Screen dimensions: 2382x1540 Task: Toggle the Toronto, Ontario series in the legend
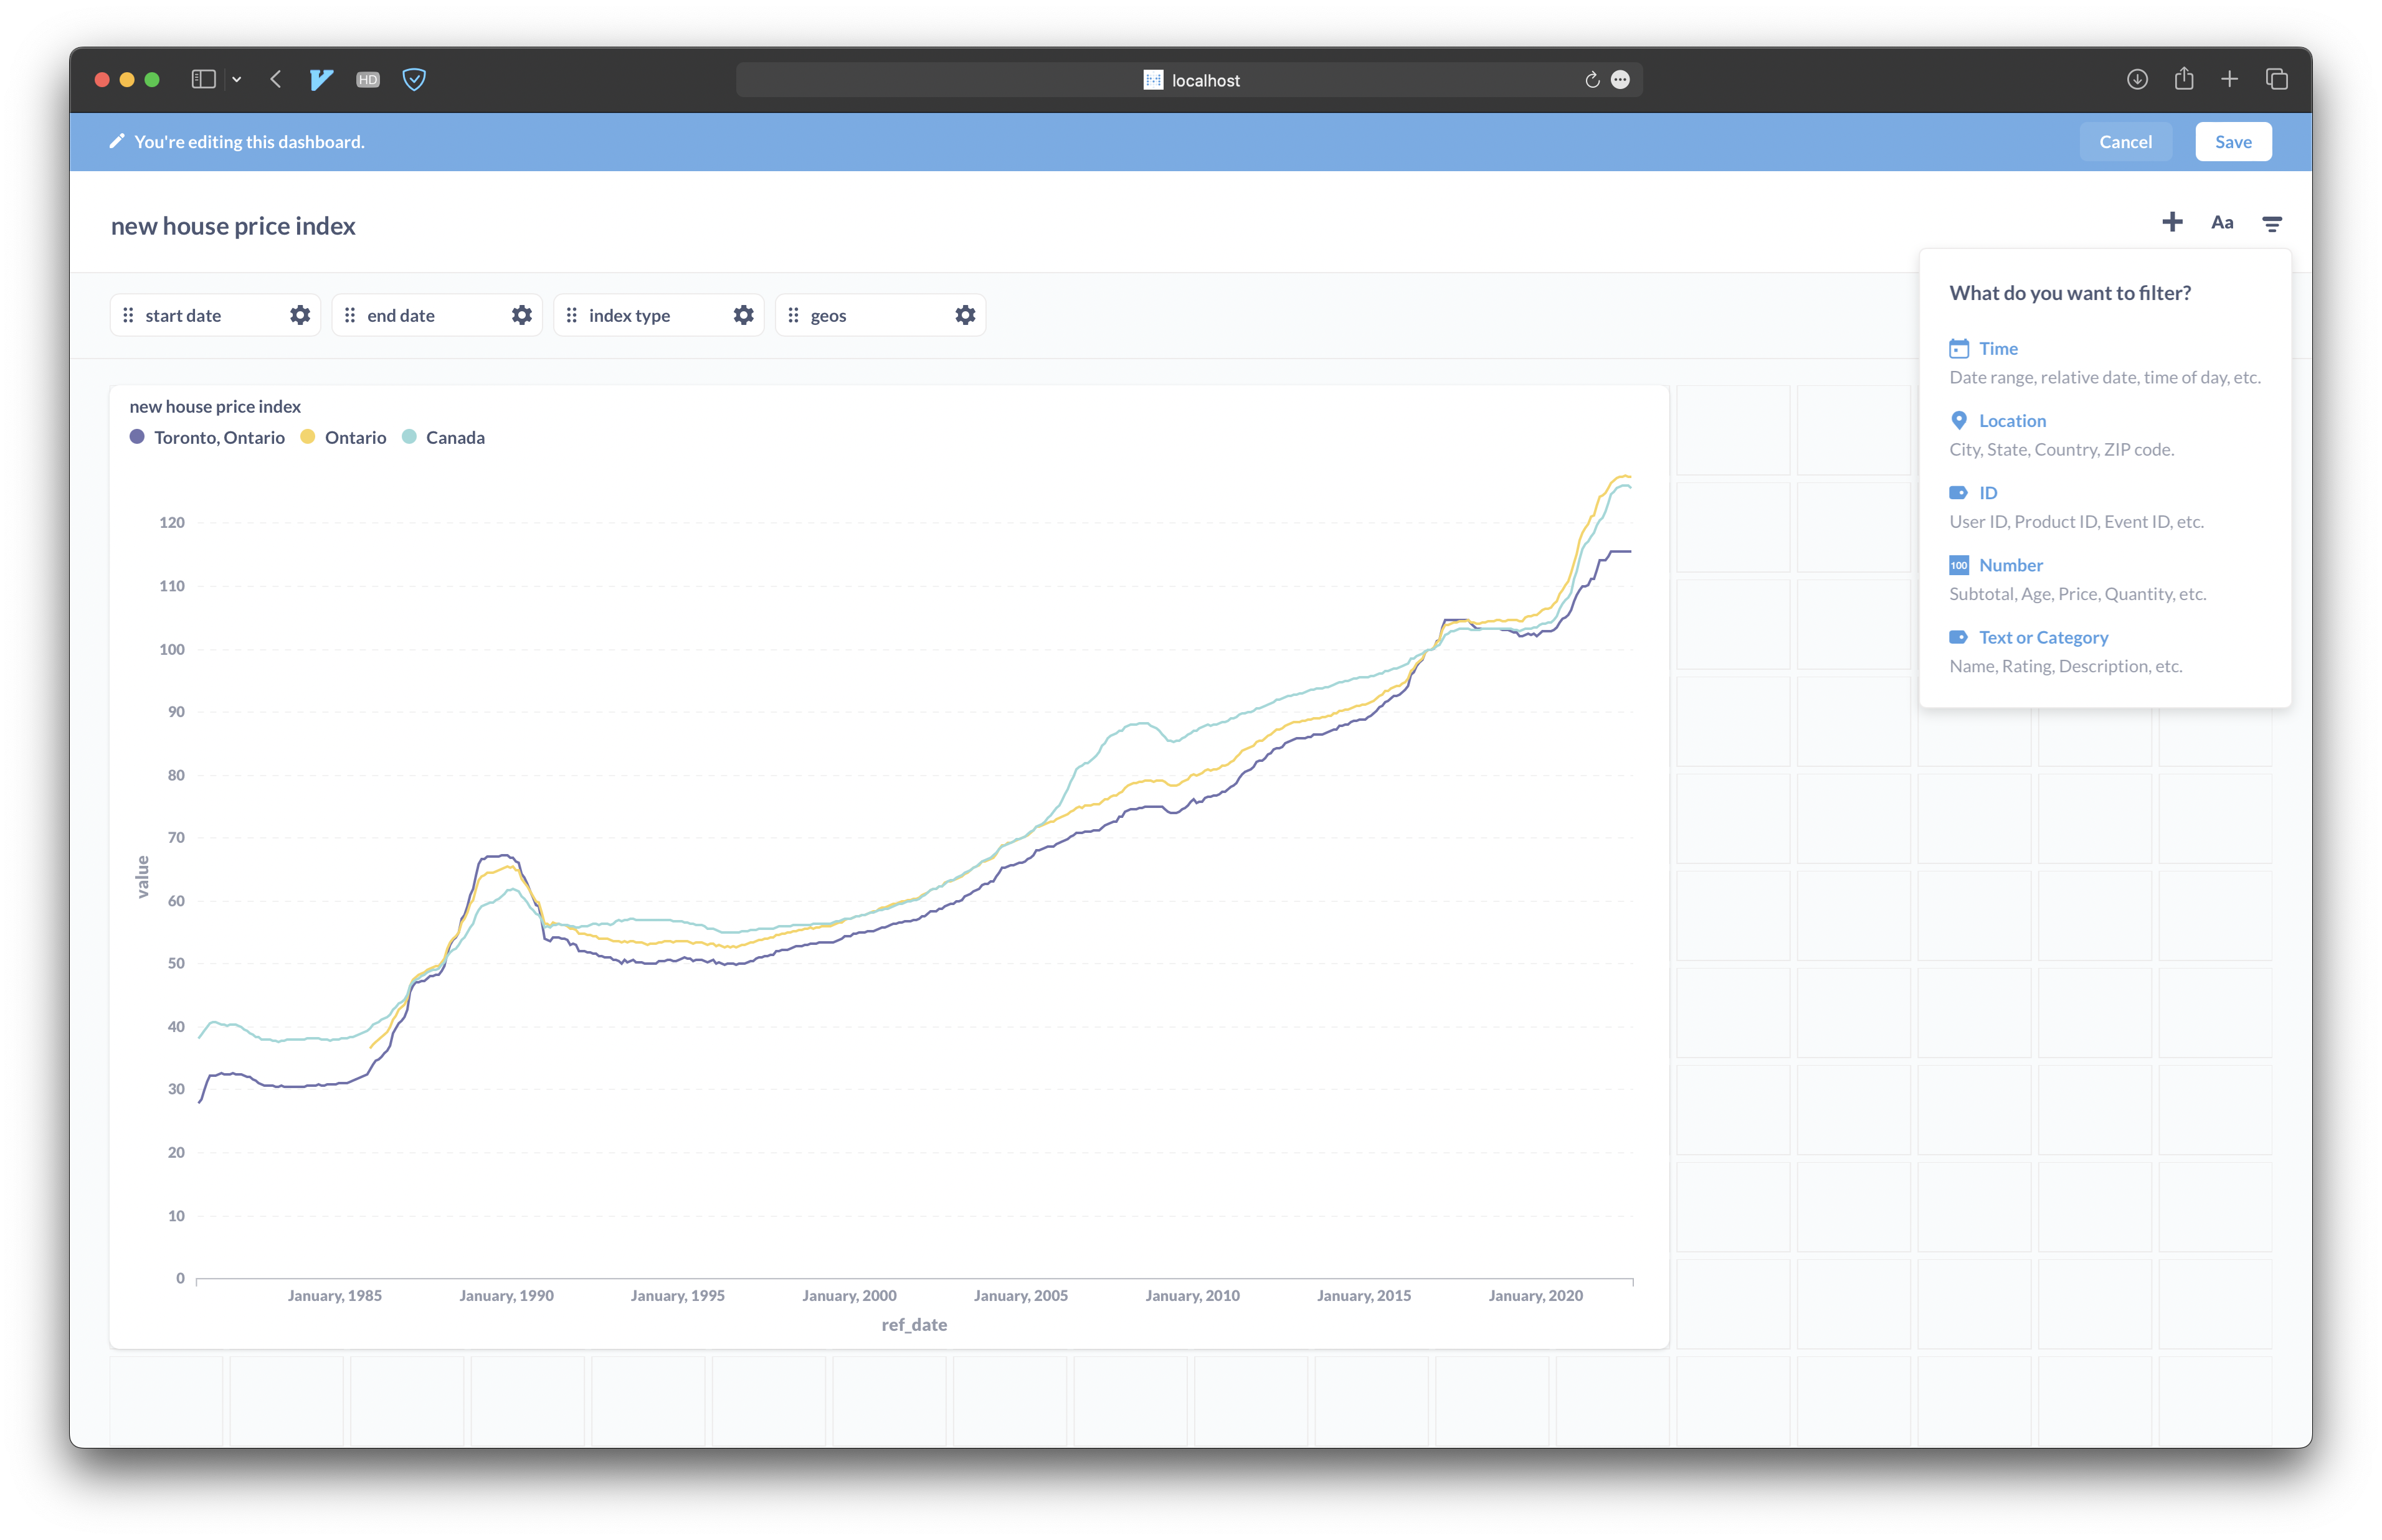(x=218, y=438)
